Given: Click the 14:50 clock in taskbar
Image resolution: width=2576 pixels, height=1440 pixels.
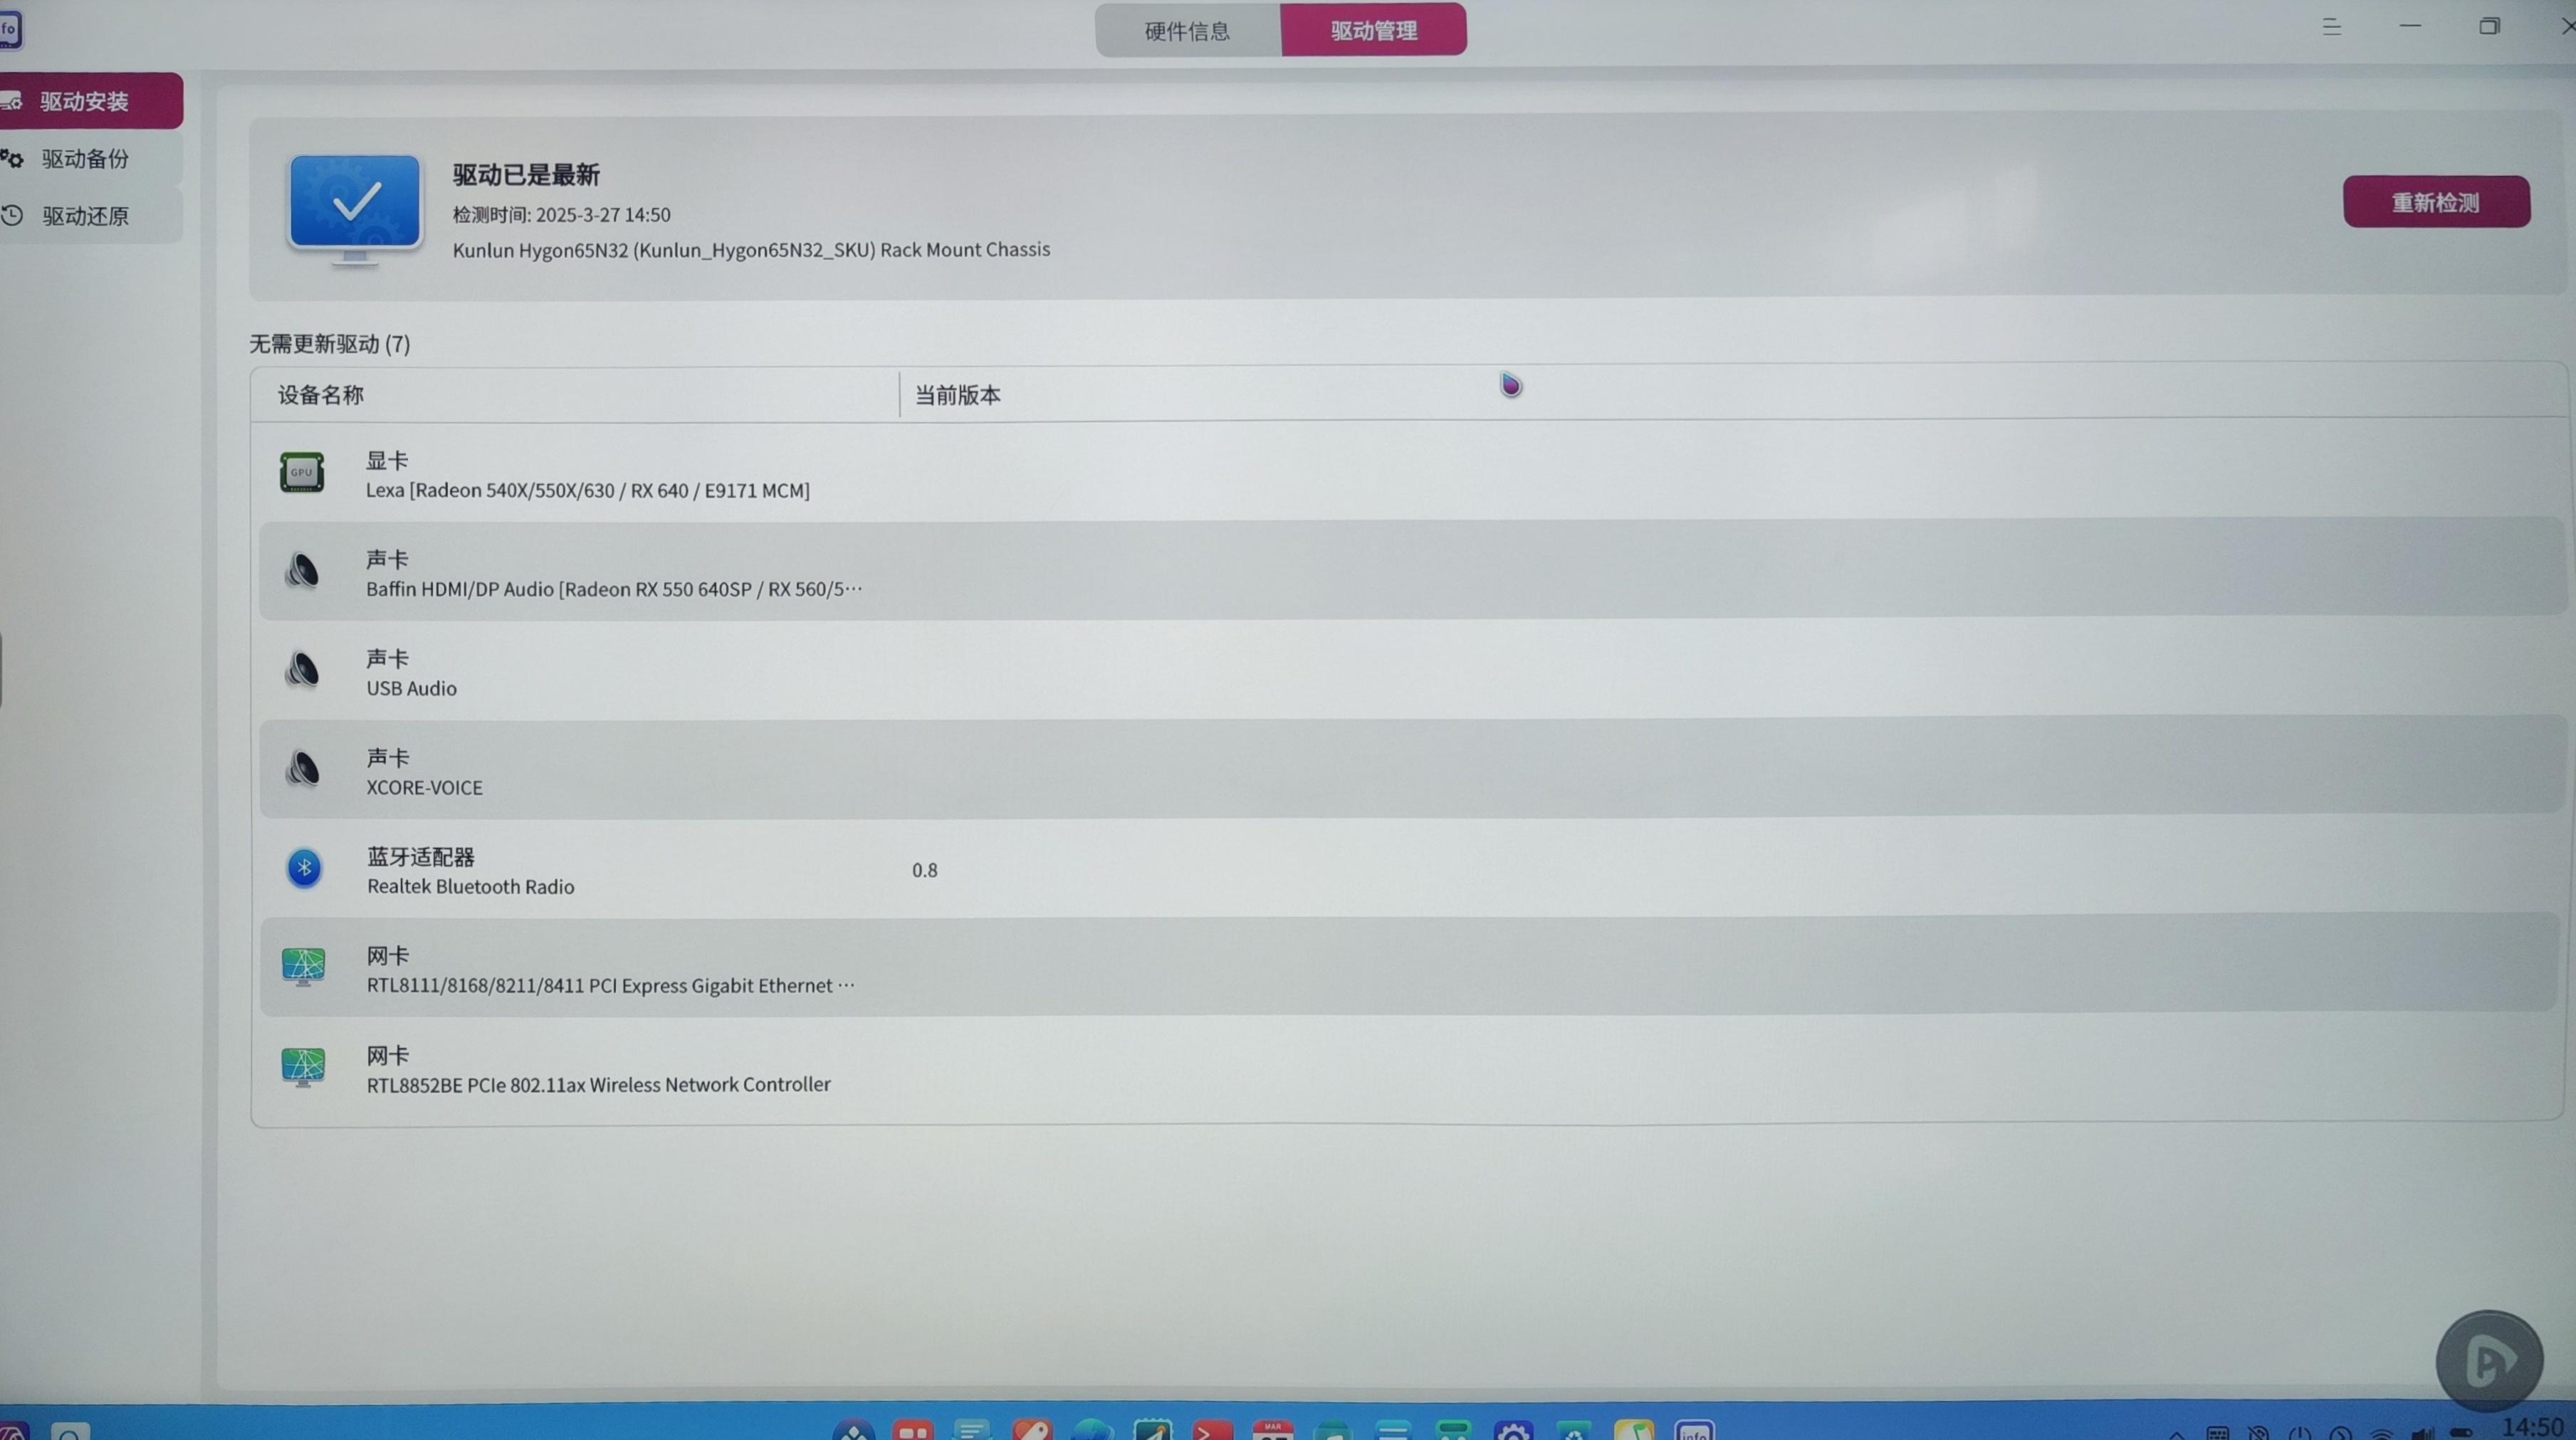Looking at the screenshot, I should click(x=2532, y=1428).
